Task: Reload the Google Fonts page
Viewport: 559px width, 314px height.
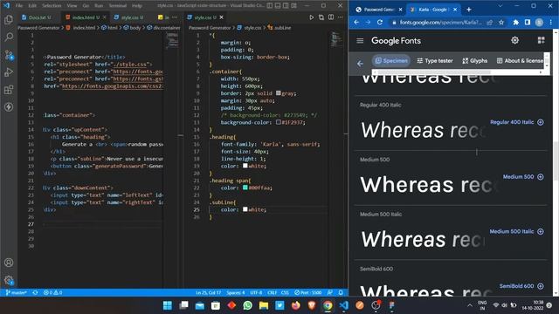Action: click(x=380, y=22)
